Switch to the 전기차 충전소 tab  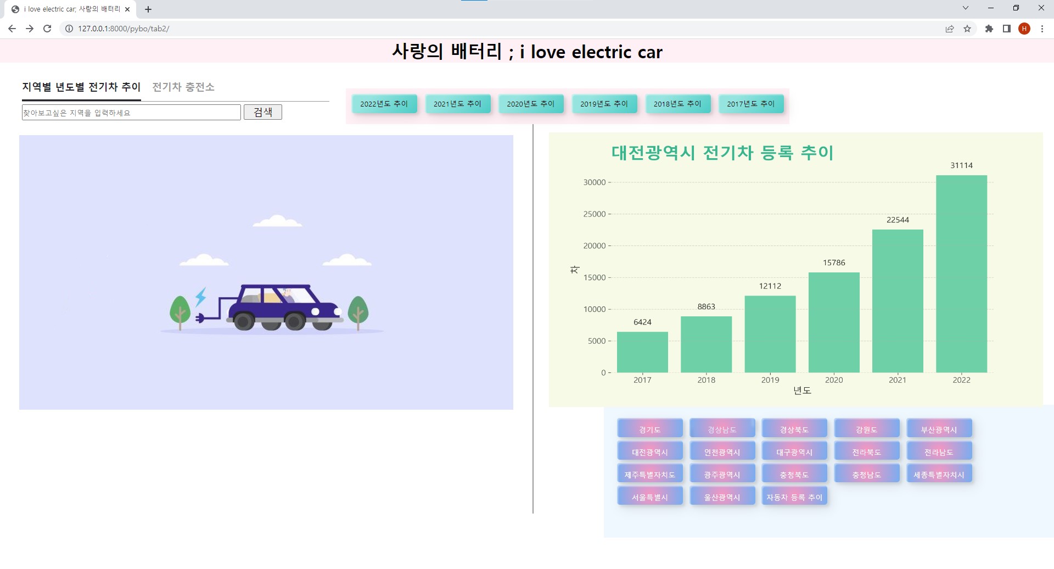183,87
